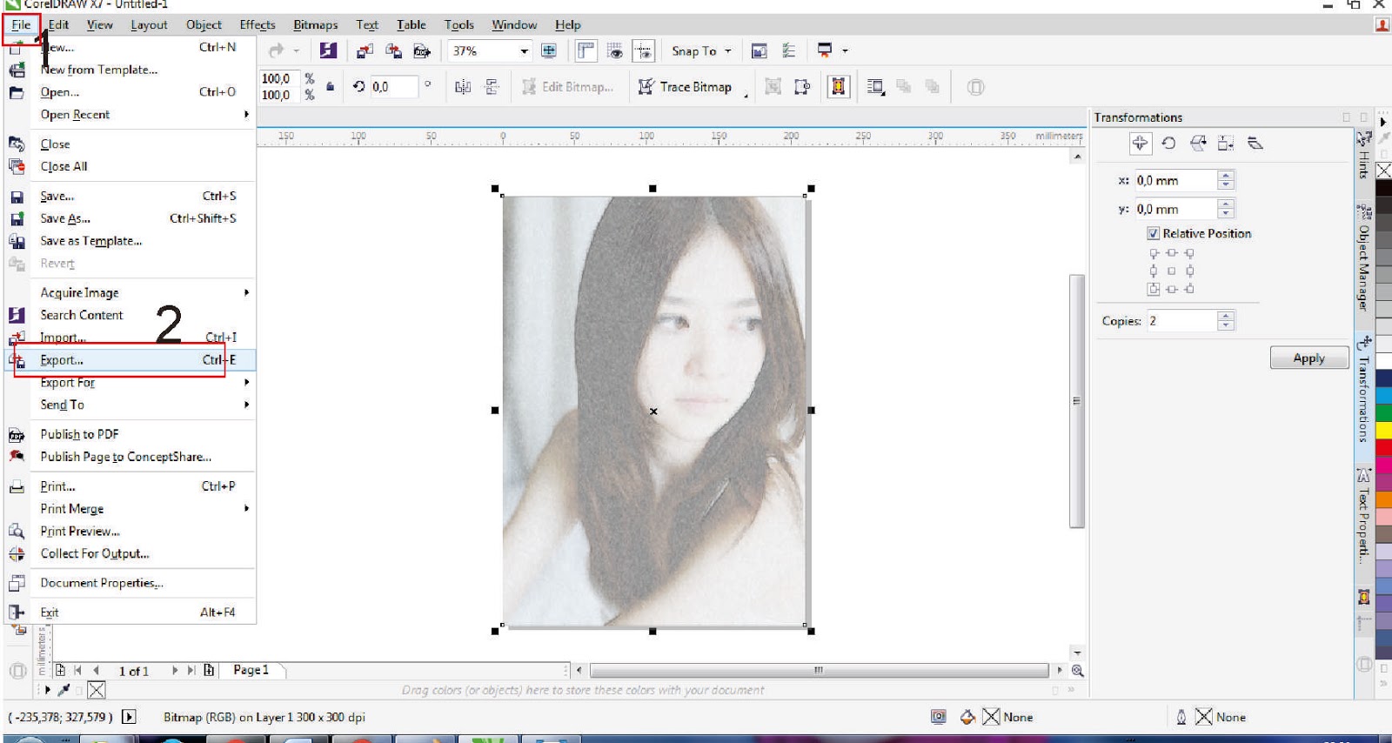
Task: Select the Position transformation icon
Action: [x=1140, y=144]
